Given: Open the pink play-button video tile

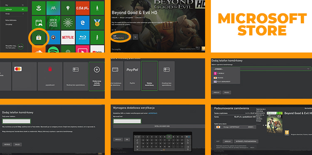Looking at the screenshot, I should 83,49.
